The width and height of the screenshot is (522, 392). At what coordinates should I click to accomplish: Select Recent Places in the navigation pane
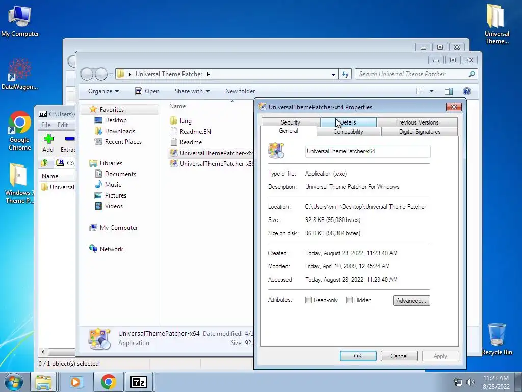coord(118,142)
